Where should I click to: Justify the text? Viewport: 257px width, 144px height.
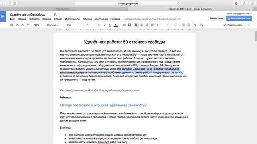[152, 25]
